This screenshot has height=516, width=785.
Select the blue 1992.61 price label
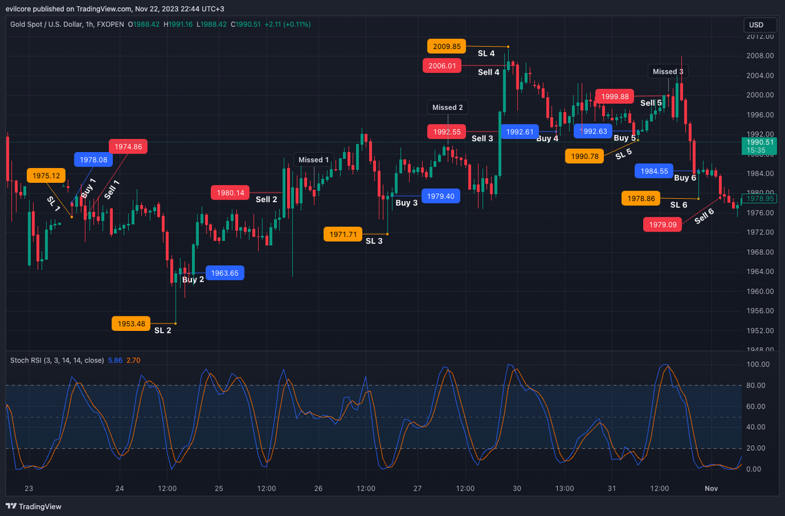[520, 132]
